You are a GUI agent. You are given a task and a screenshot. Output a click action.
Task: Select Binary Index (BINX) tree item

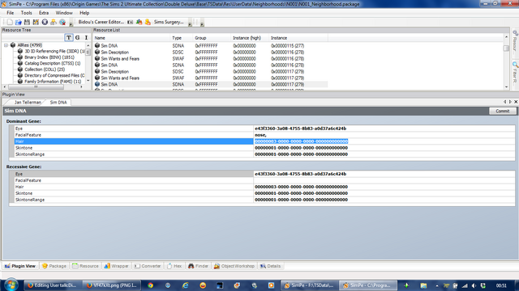46,57
